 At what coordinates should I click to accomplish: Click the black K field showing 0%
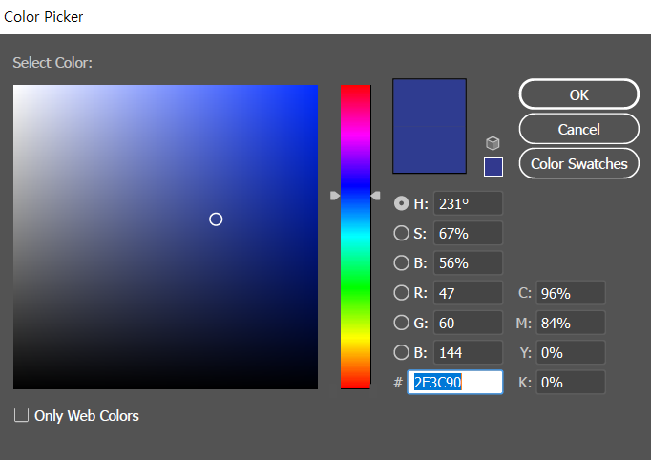coord(571,382)
